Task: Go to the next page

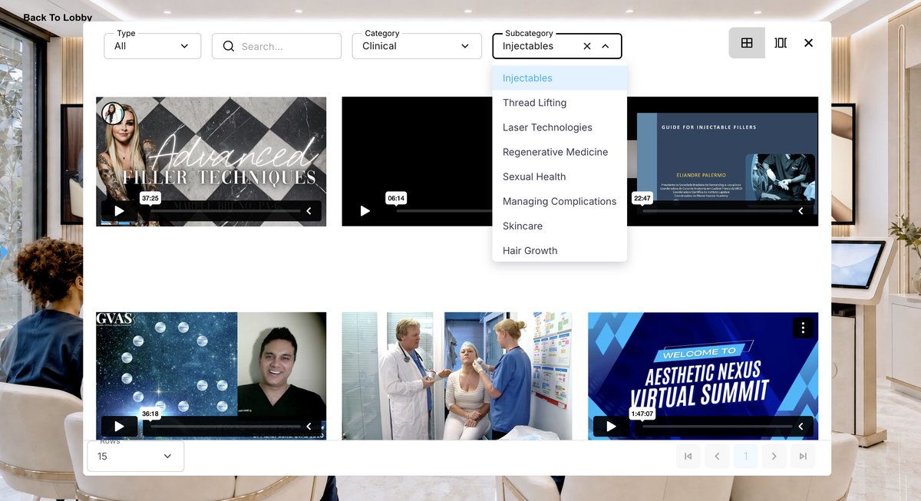Action: 774,457
